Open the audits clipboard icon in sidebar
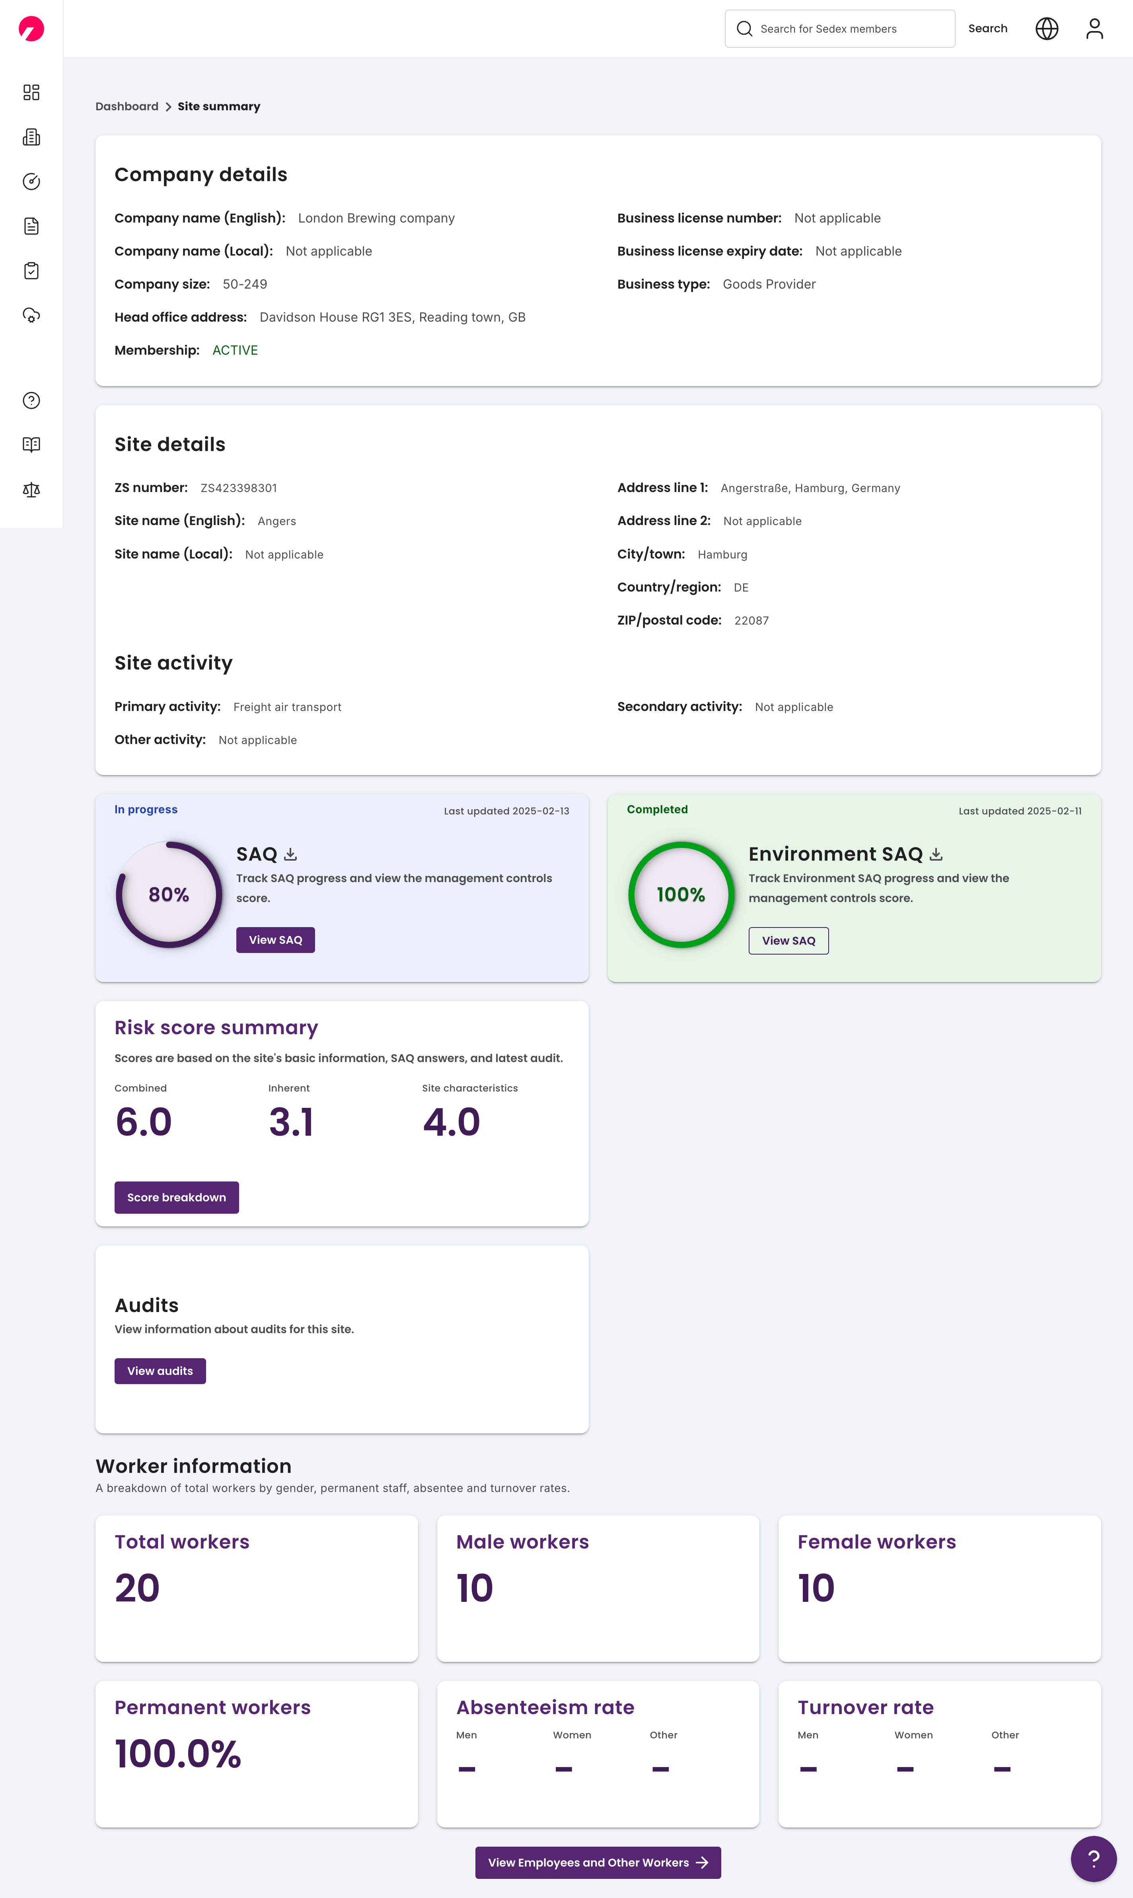The width and height of the screenshot is (1133, 1898). (x=31, y=270)
